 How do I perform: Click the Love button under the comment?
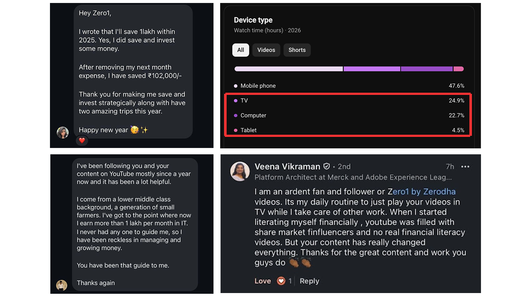(x=263, y=281)
